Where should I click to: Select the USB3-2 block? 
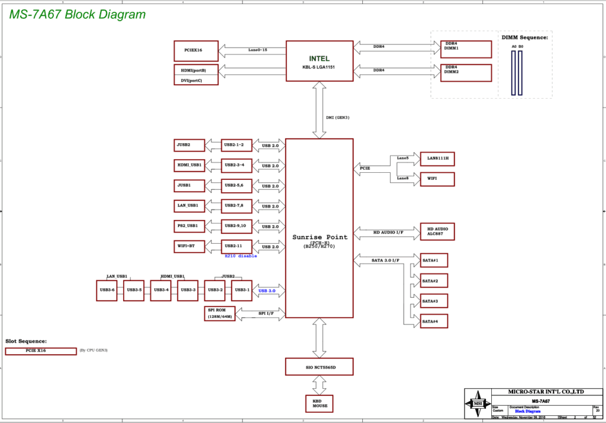215,290
